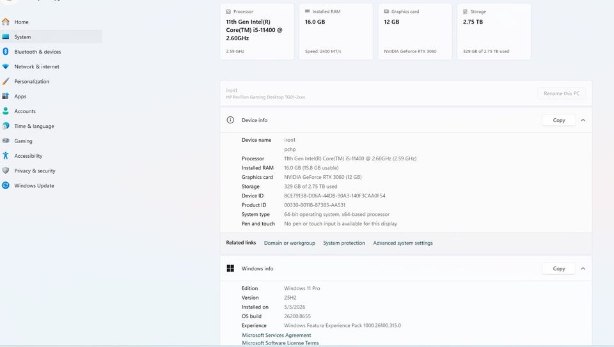Click the Storage icon on card
Screen dimensions: 614x347
pyautogui.click(x=465, y=12)
